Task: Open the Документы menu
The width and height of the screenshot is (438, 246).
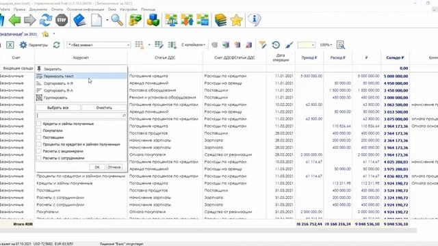Action: click(38, 9)
